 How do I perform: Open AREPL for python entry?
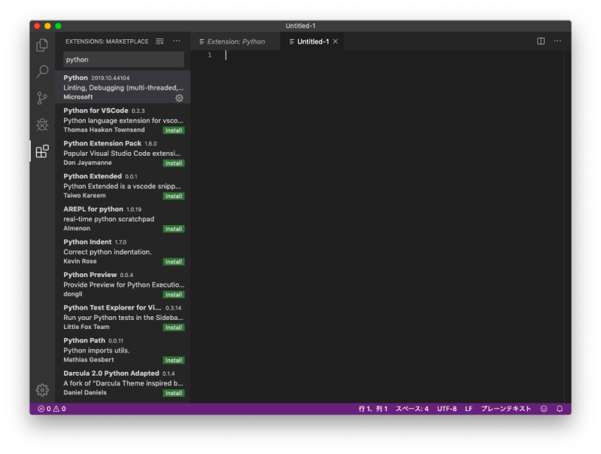pyautogui.click(x=123, y=218)
